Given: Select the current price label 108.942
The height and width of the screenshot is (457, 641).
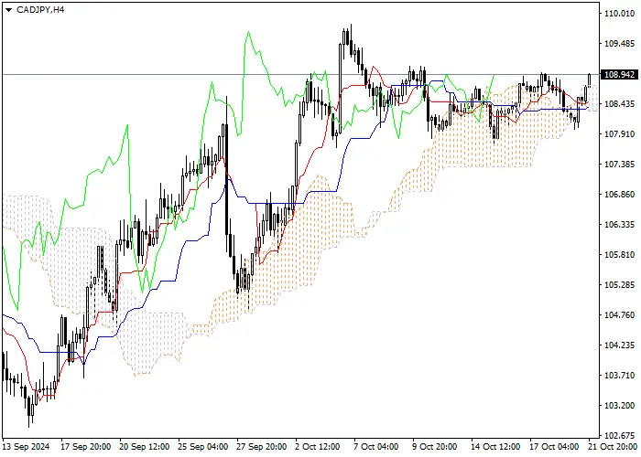Looking at the screenshot, I should click(619, 75).
